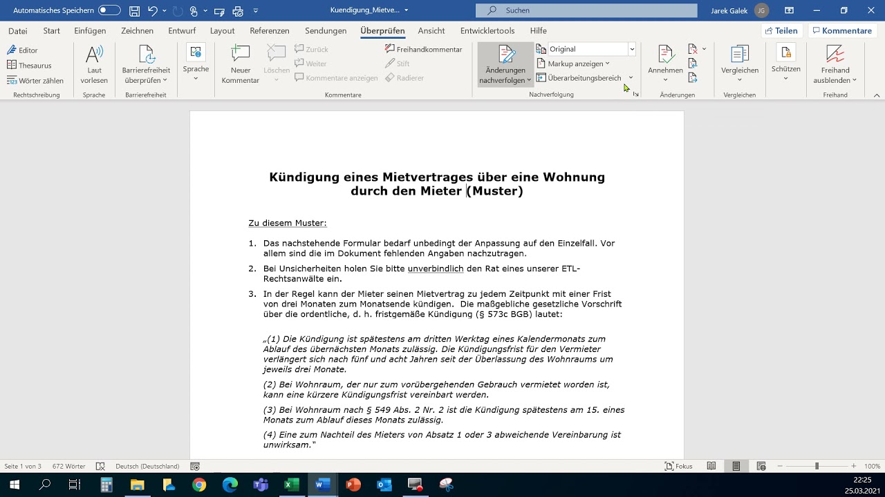Click Seite 1 von 3 in status bar

tap(23, 467)
